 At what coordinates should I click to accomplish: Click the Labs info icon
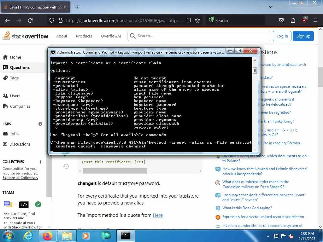pyautogui.click(x=40, y=124)
